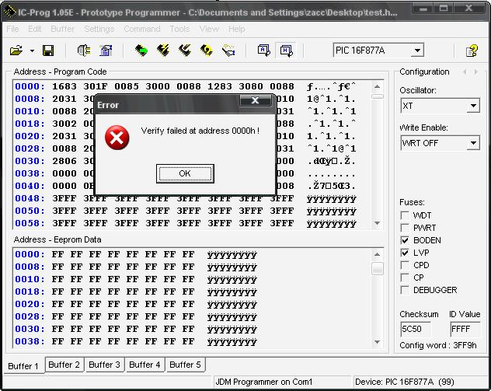Screen dimensions: 491x391
Task: Maximize the IC-Prog window
Action: coord(444,8)
